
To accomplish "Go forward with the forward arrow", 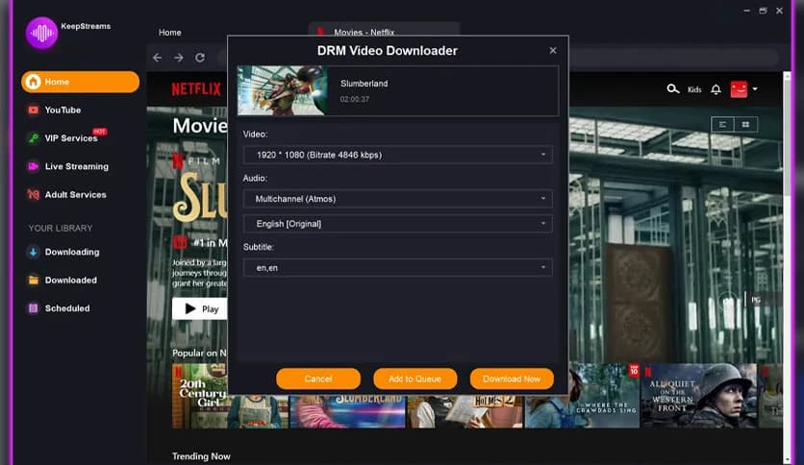I will [179, 58].
